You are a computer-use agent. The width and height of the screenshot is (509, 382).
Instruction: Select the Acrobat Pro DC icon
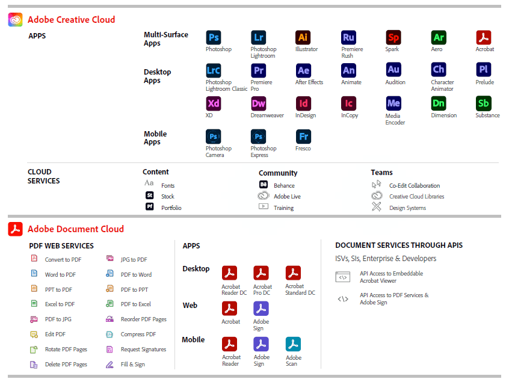(261, 273)
